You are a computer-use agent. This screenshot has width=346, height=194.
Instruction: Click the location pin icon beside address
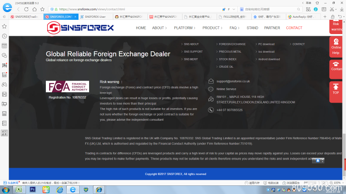pyautogui.click(x=211, y=99)
